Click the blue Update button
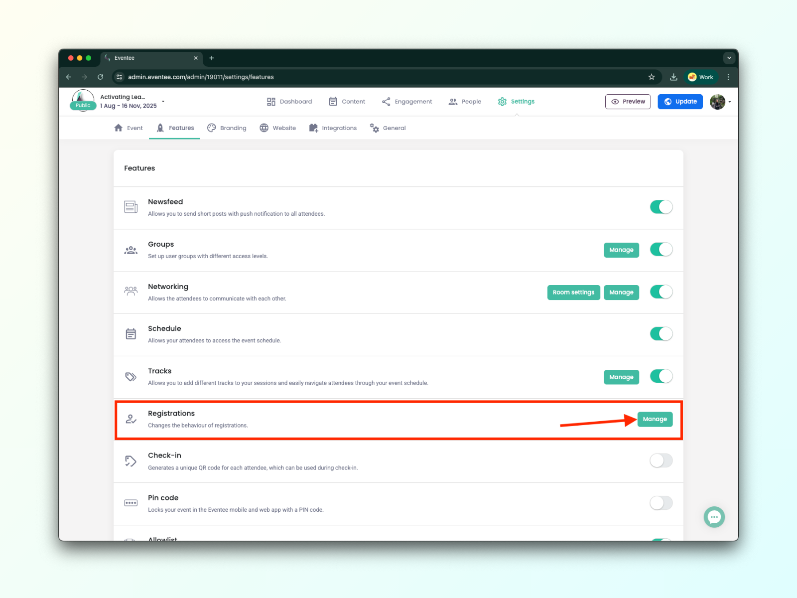Screen dimensions: 797x598 pyautogui.click(x=680, y=102)
